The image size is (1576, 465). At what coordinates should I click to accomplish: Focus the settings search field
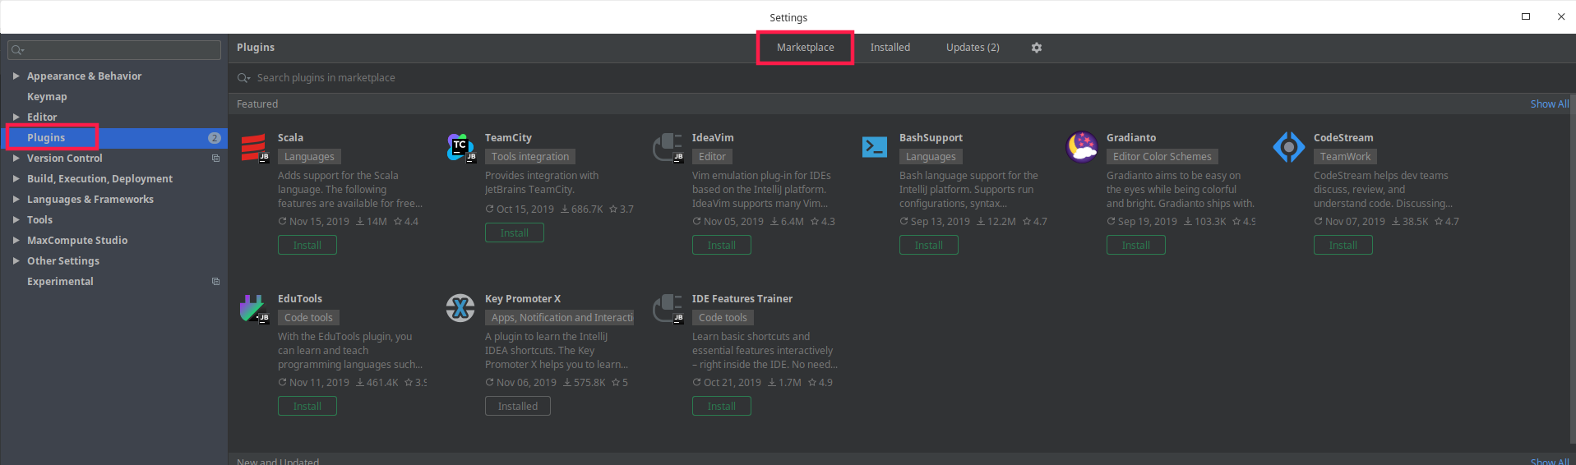click(x=114, y=50)
